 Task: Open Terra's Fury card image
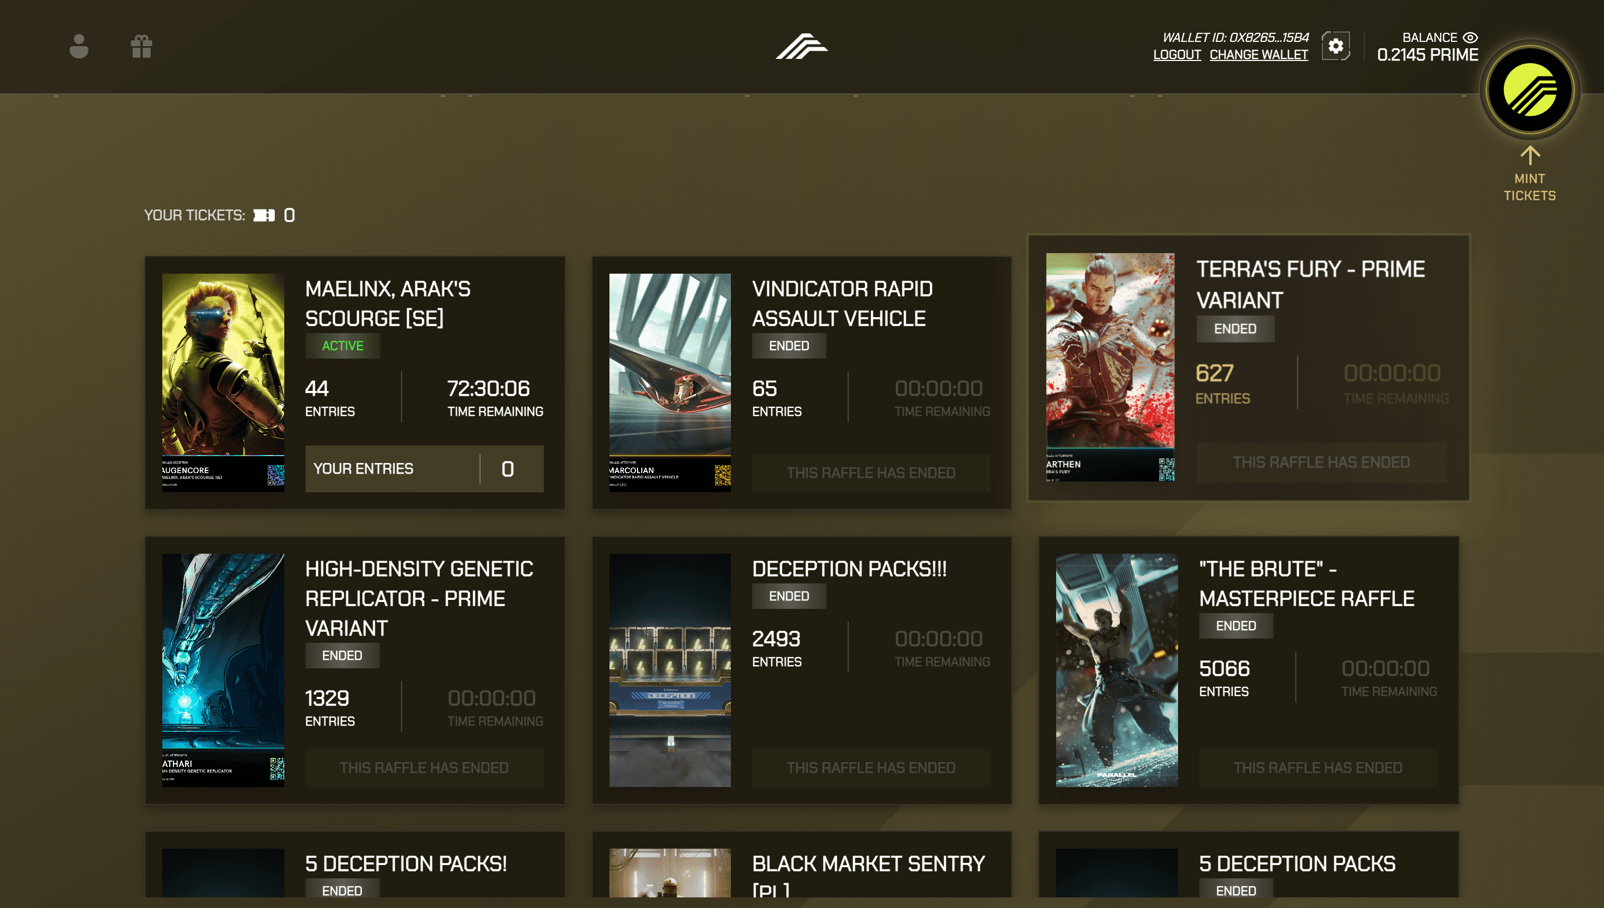coord(1110,366)
